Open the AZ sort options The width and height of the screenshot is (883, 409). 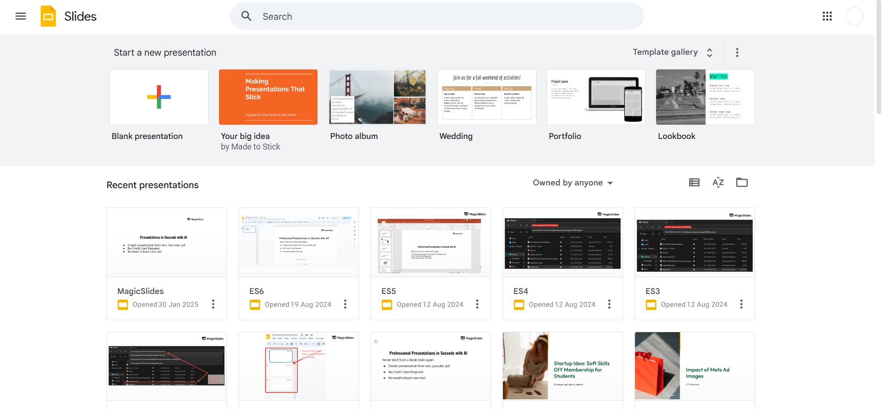(718, 183)
